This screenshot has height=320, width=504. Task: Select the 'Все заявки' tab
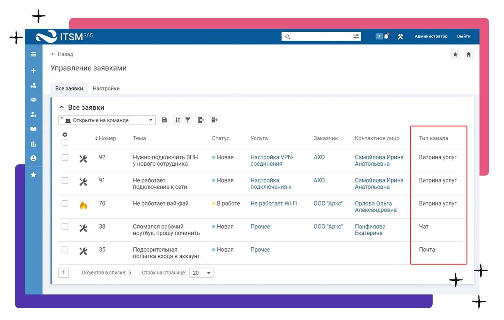pyautogui.click(x=69, y=88)
